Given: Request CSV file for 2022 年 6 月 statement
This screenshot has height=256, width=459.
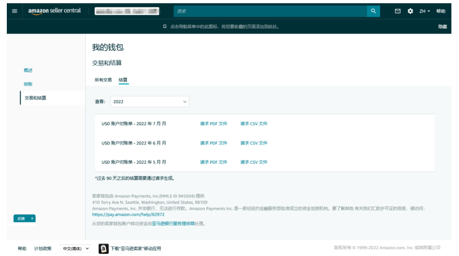Looking at the screenshot, I should point(254,143).
